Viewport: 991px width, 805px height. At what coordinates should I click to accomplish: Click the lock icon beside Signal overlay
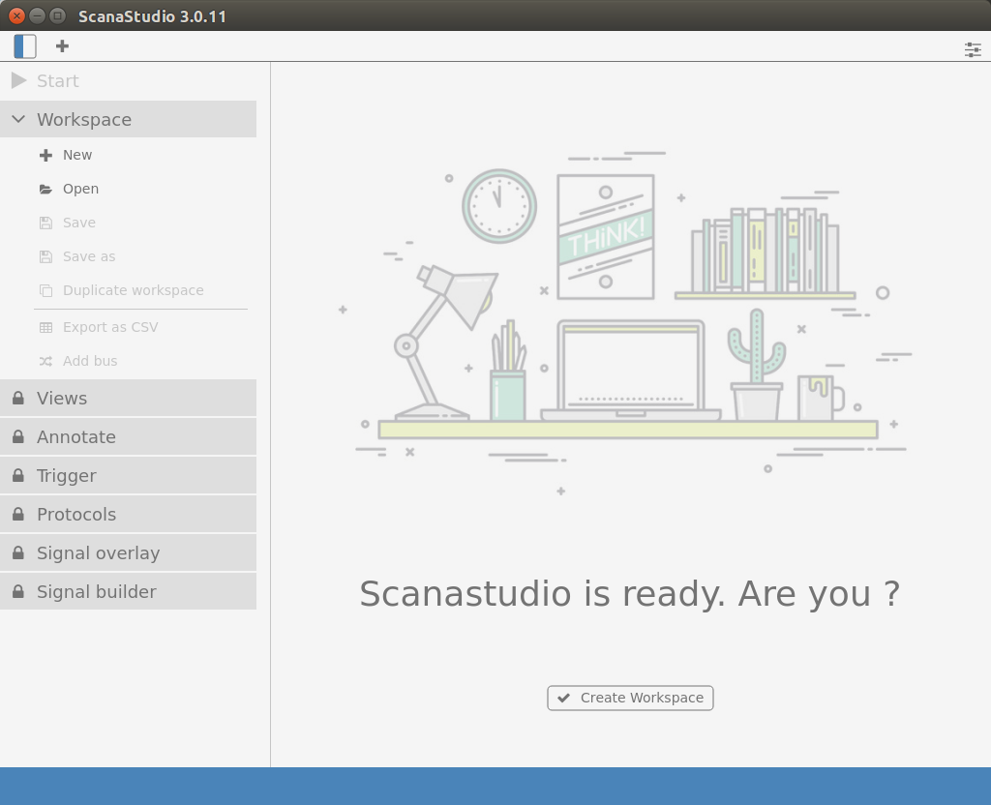(x=18, y=552)
